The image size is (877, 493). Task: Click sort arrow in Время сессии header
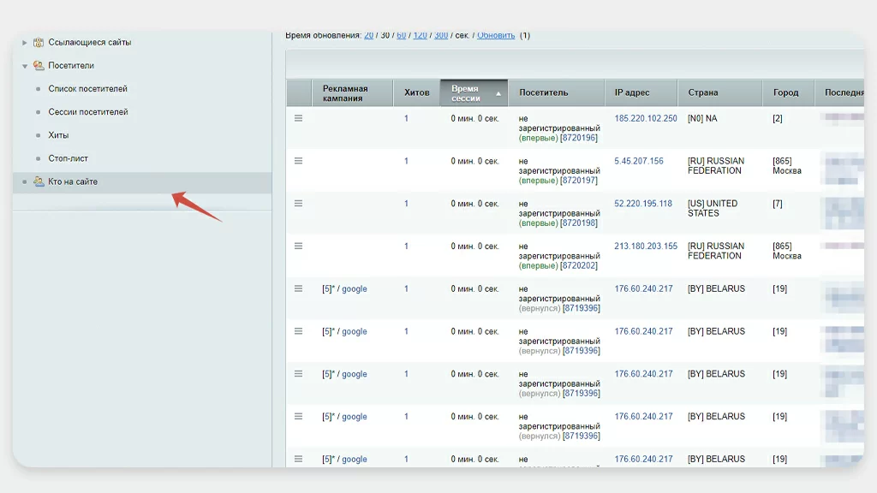(x=498, y=93)
